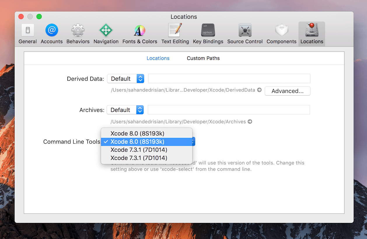Open the Accounts preferences icon
This screenshot has height=239, width=367.
(52, 34)
